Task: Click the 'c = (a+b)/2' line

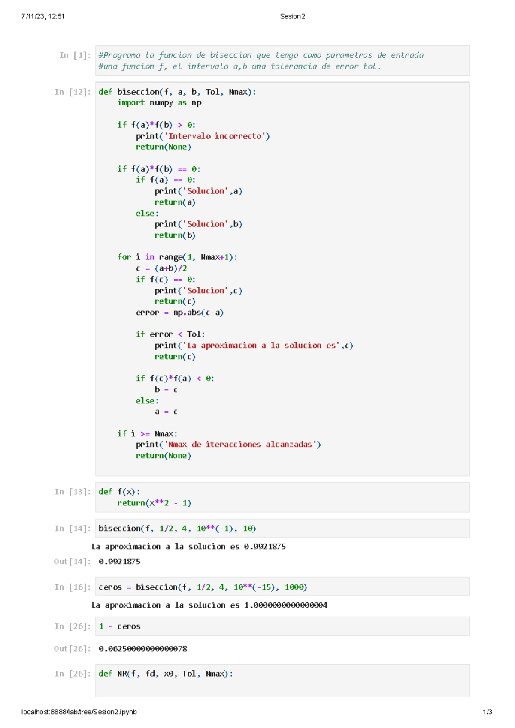Action: (x=161, y=268)
